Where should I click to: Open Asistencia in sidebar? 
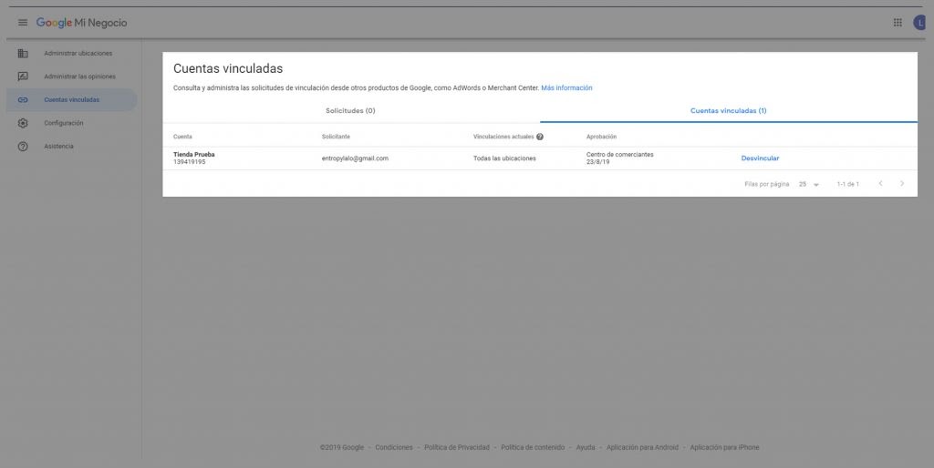click(x=59, y=147)
